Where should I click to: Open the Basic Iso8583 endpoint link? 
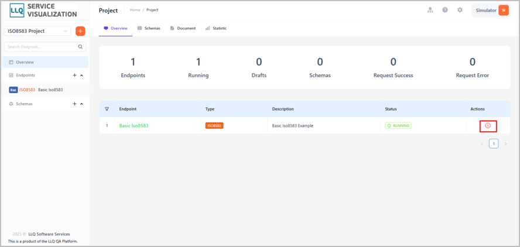tap(134, 126)
